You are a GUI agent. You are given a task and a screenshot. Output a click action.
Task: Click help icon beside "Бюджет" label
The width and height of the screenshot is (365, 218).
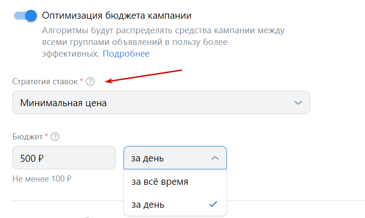[x=55, y=137]
